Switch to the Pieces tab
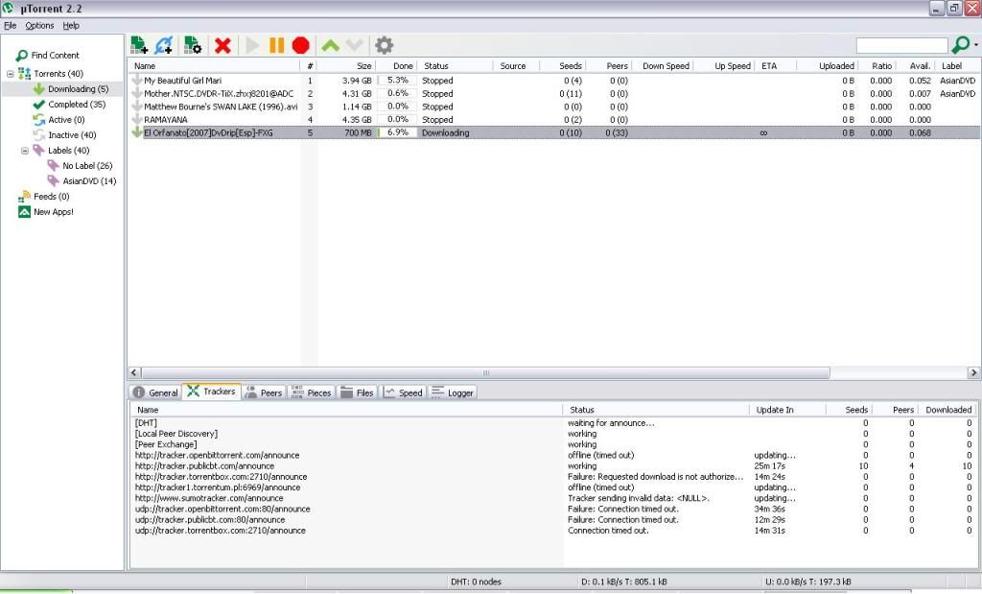This screenshot has width=982, height=594. 312,392
